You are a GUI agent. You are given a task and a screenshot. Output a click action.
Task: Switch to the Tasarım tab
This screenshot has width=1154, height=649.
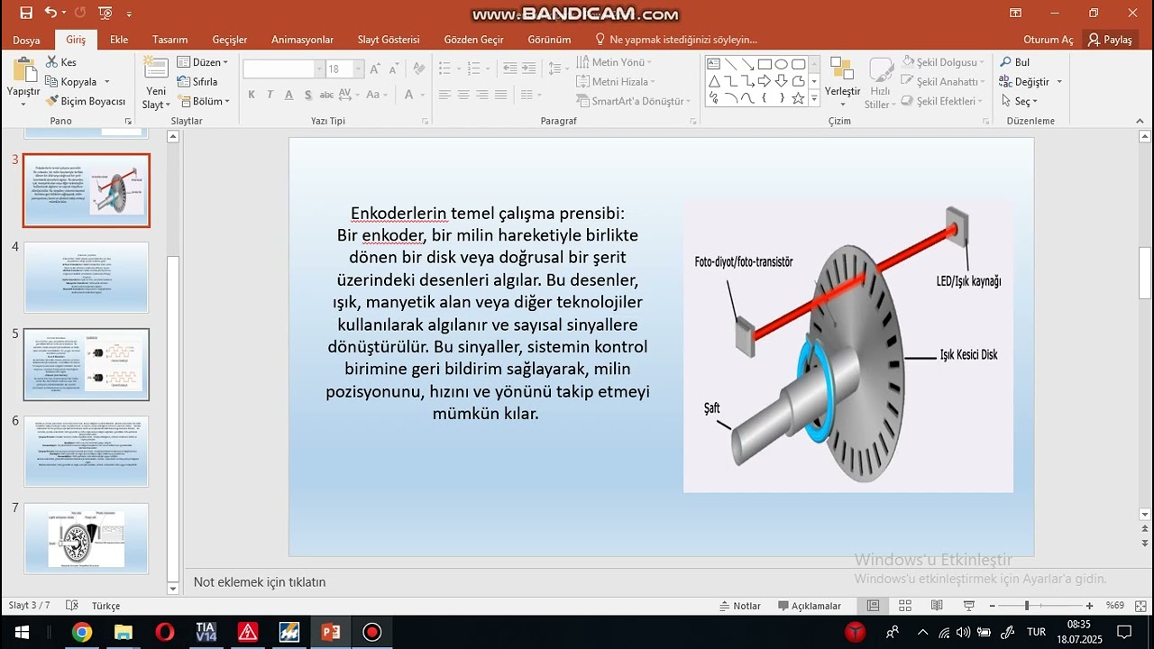tap(169, 40)
